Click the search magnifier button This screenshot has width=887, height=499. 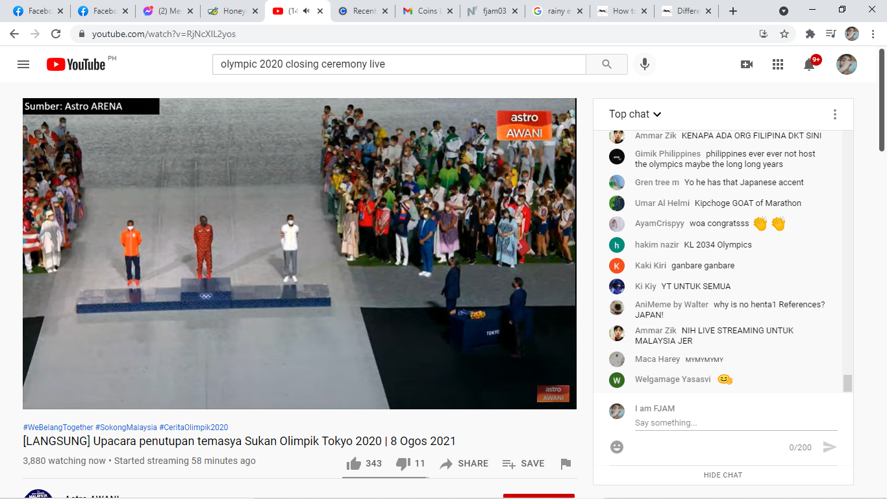click(x=606, y=64)
